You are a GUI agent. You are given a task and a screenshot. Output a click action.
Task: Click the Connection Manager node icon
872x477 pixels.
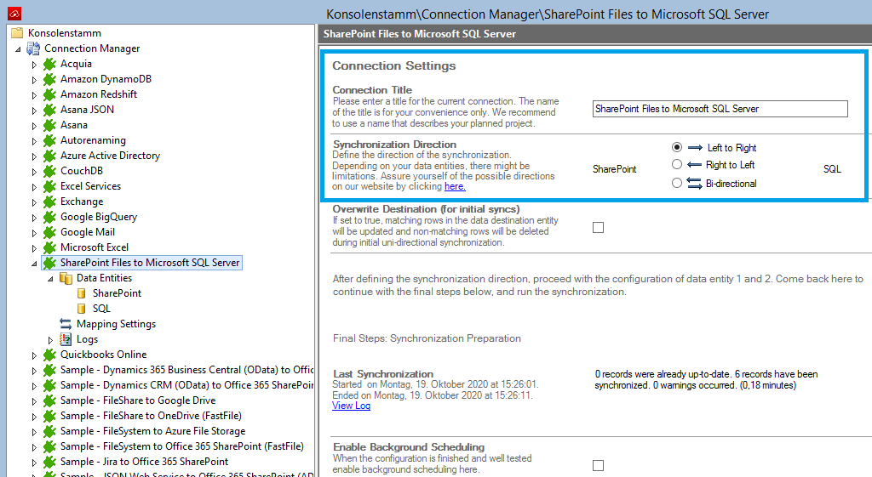[33, 48]
